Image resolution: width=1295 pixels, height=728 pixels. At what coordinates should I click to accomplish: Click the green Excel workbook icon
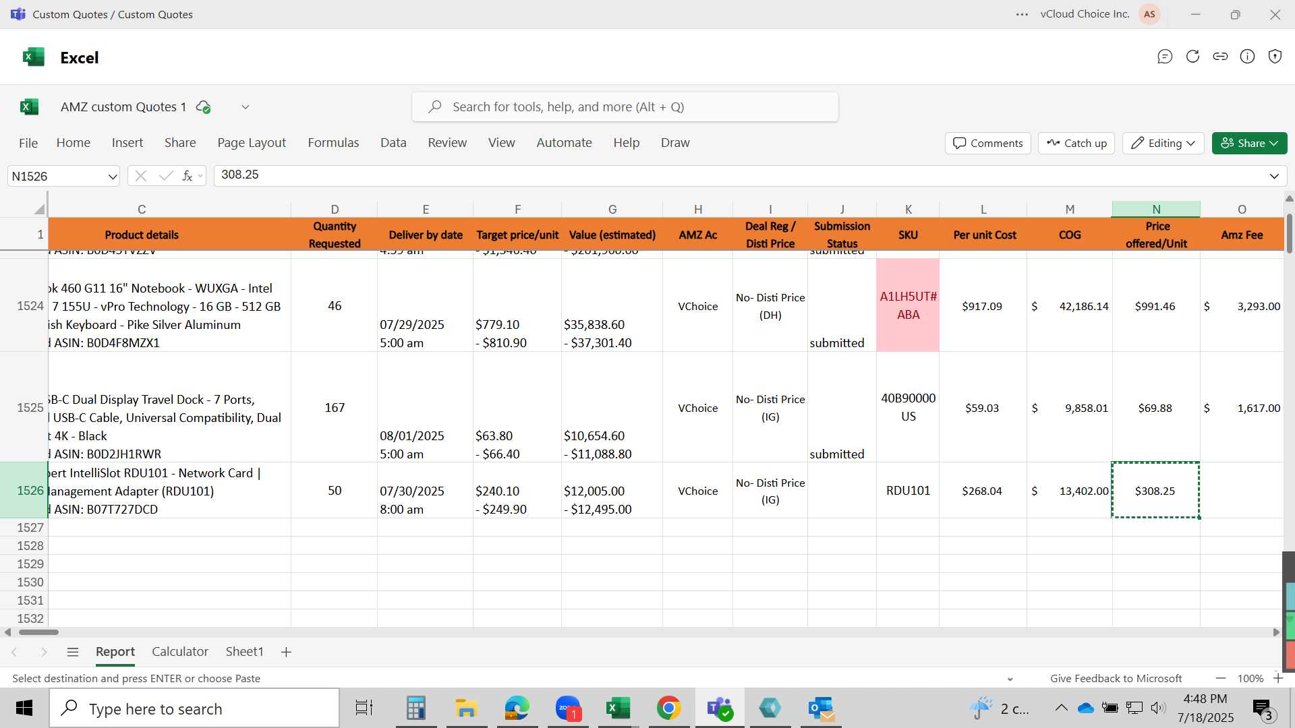point(29,107)
